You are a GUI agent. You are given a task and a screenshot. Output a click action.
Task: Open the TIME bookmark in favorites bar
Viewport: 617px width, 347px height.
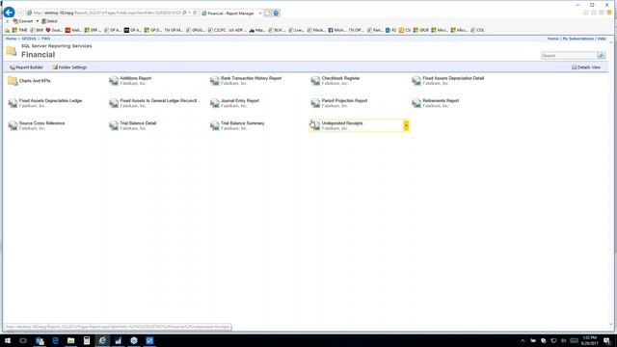(19, 30)
